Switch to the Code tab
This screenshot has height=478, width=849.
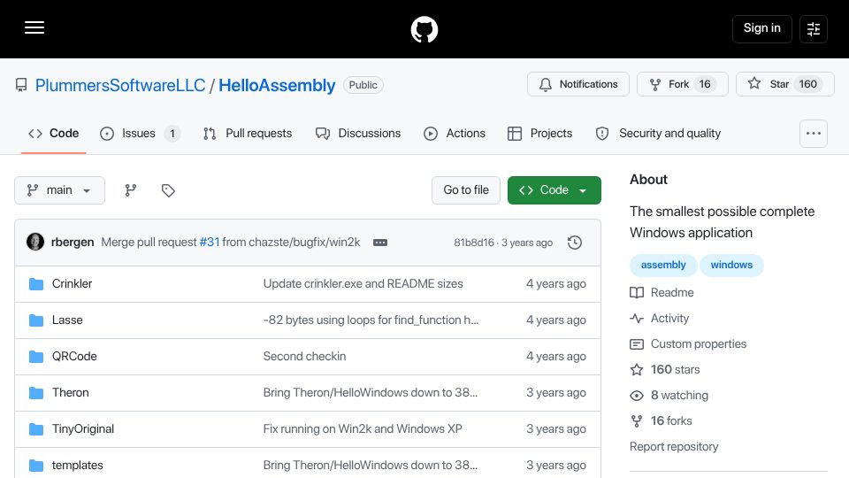pos(54,134)
